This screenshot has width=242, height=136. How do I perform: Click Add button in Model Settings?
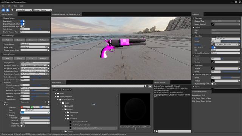[x=8, y=40]
